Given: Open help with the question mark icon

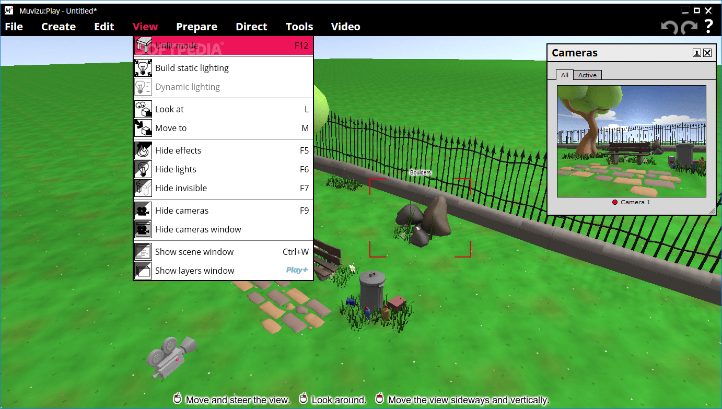Looking at the screenshot, I should pyautogui.click(x=708, y=26).
